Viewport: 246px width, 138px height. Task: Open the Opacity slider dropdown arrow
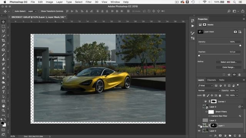pos(237,90)
